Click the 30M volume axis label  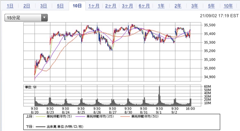(207, 96)
